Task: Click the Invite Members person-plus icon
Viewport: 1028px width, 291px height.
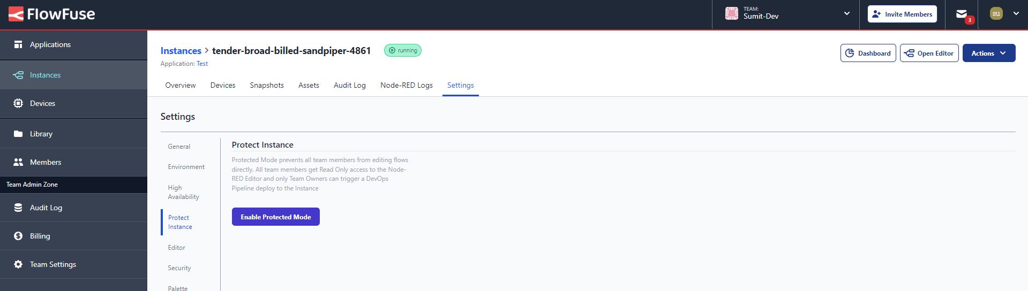Action: (876, 14)
